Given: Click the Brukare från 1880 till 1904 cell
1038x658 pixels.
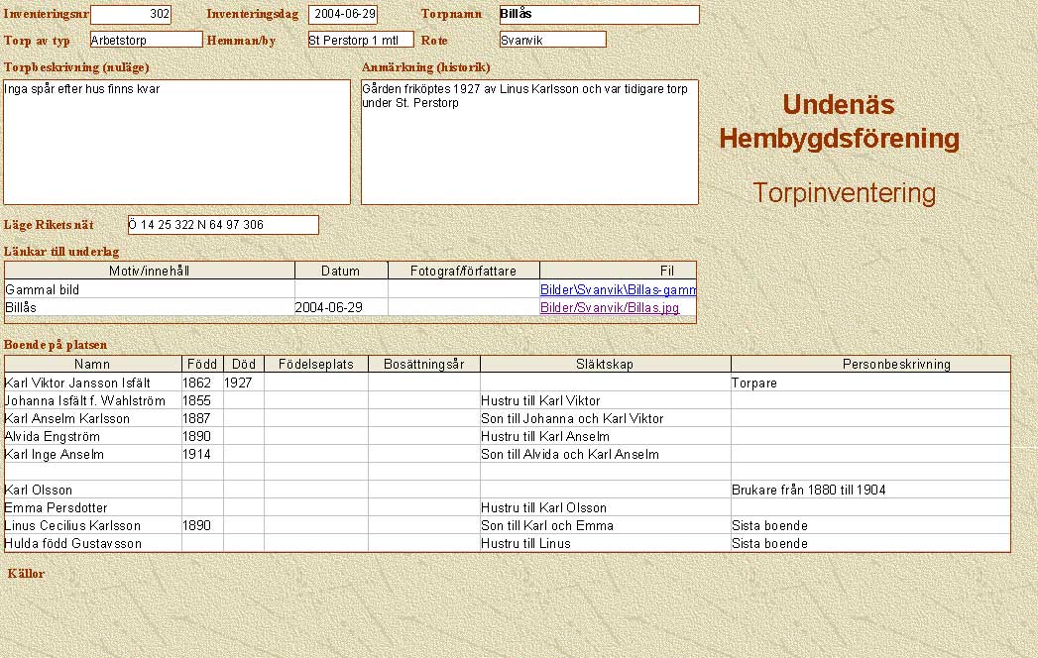Looking at the screenshot, I should 869,490.
